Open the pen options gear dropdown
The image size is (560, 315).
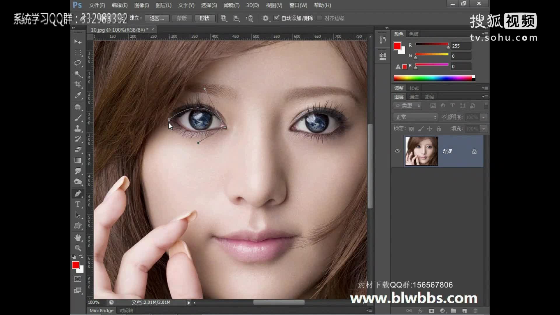coord(265,18)
